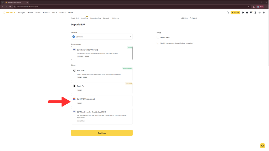Click the '0.5 EUR Fee' tag
Viewport: 269px width, 151px height.
tap(81, 121)
